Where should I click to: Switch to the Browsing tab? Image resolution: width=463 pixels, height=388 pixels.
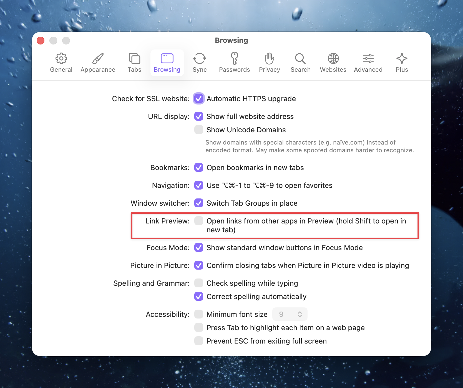[x=167, y=63]
